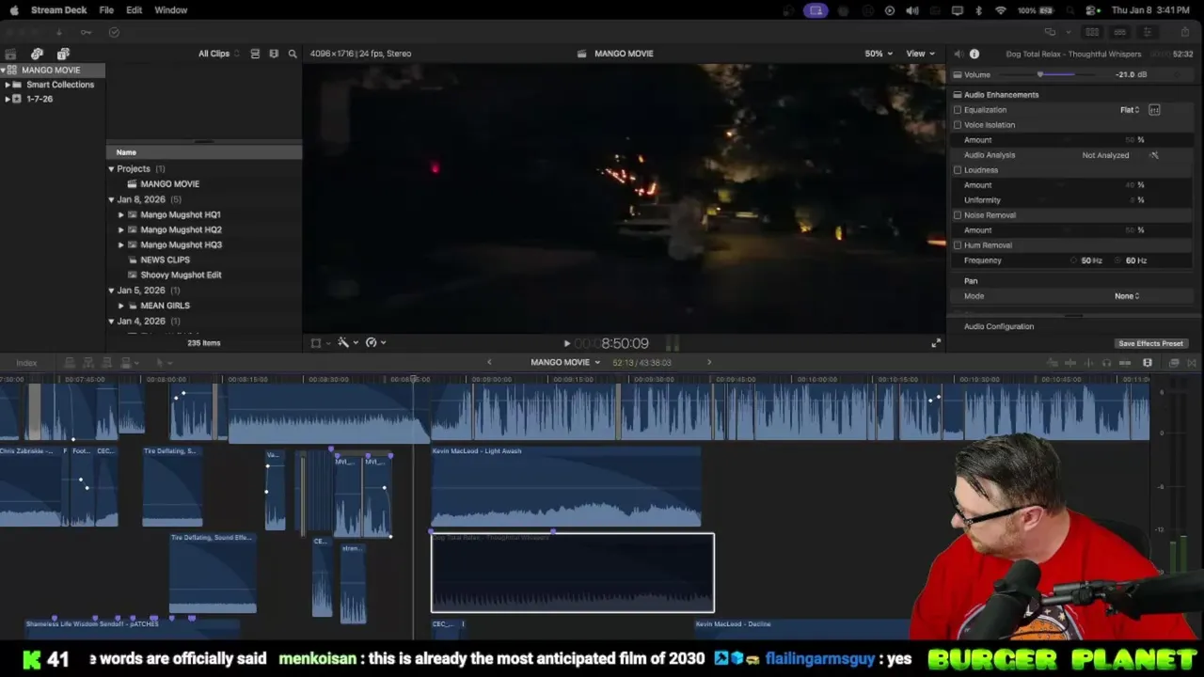
Task: Show the Audio inspector speaker tab
Action: coord(958,54)
